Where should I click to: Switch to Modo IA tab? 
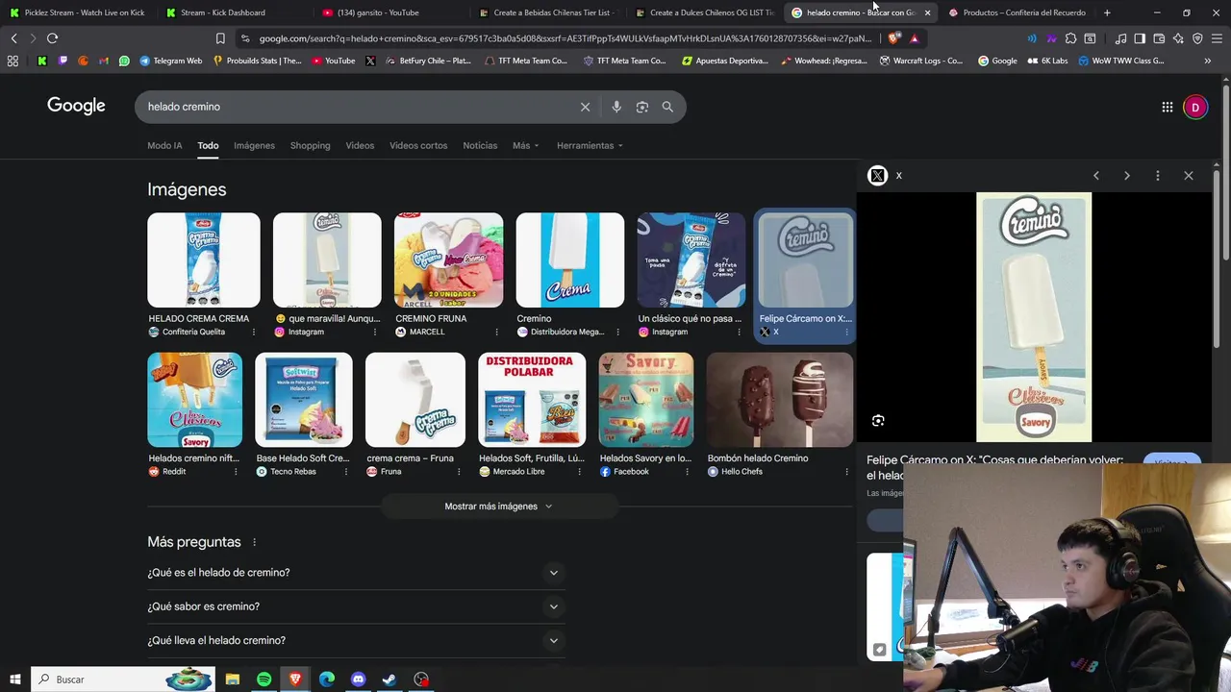164,146
